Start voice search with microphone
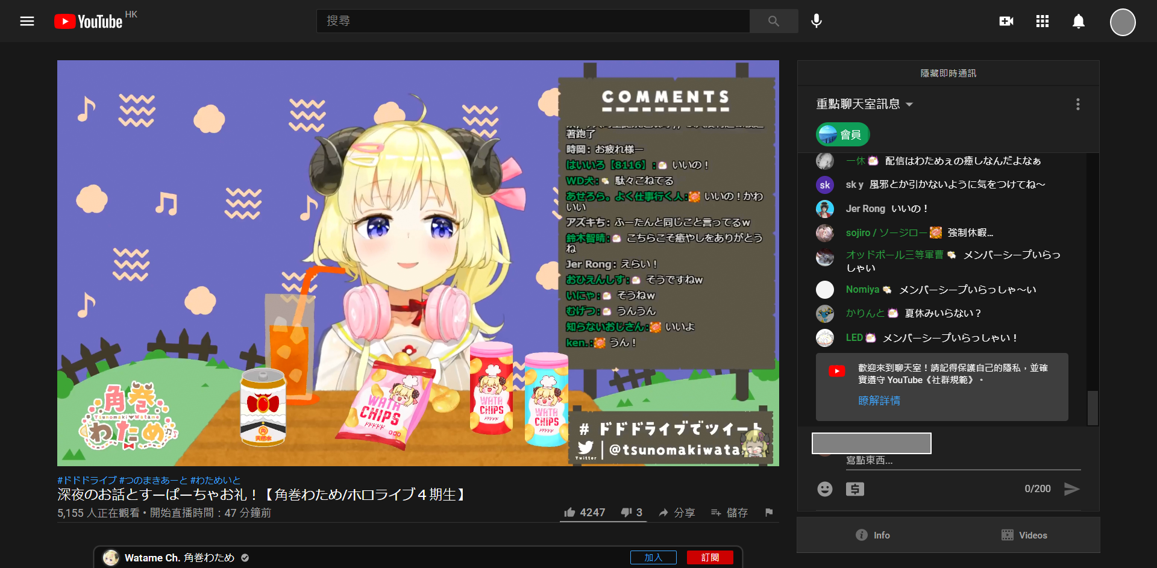 816,21
